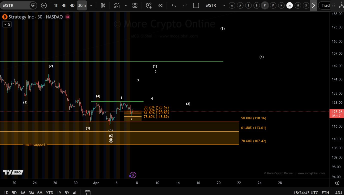Open the Indicators panel icon
The image size is (344, 195).
(x=117, y=5)
